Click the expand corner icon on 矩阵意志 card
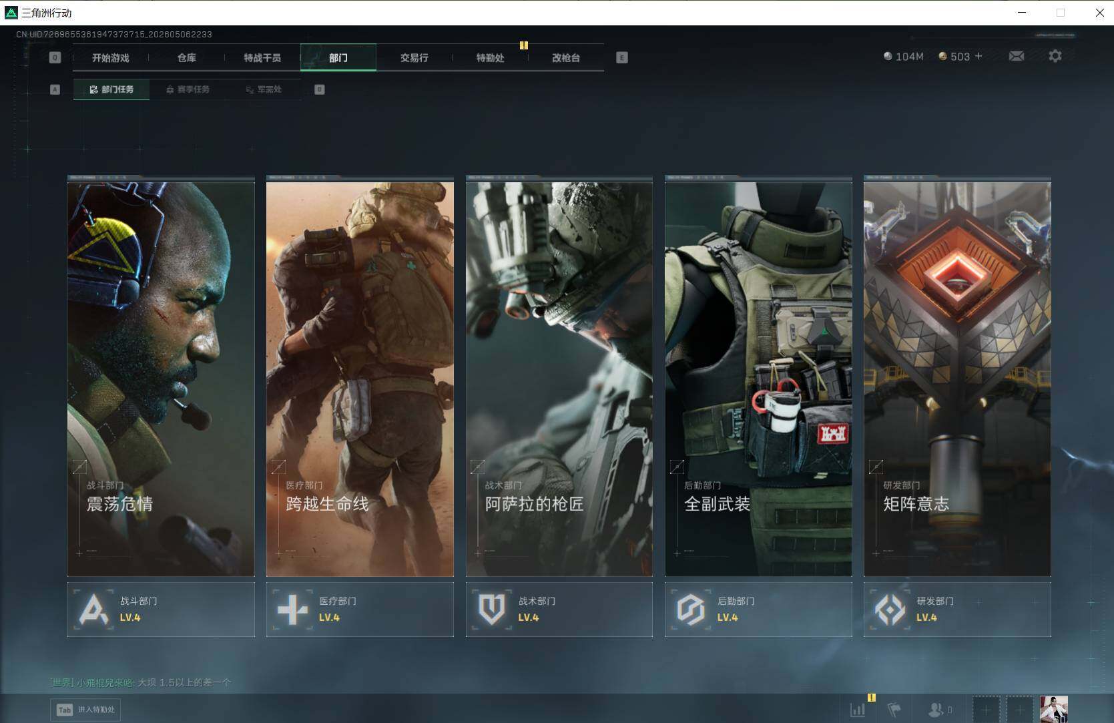This screenshot has width=1114, height=723. pyautogui.click(x=876, y=467)
